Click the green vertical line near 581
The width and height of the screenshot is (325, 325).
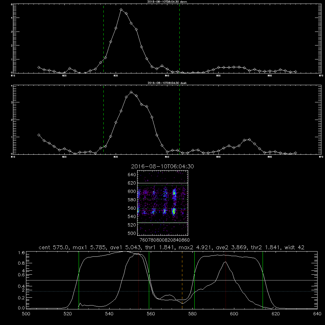[x=194, y=280]
